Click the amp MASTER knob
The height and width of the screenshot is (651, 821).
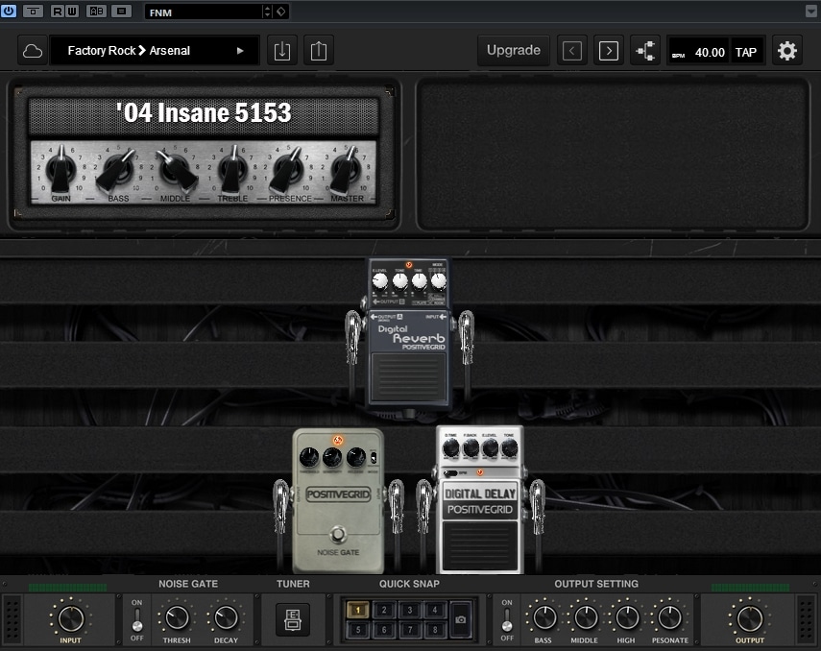pos(346,170)
